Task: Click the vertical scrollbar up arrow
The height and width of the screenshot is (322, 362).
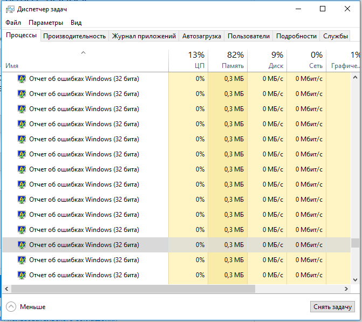Action: coord(356,78)
